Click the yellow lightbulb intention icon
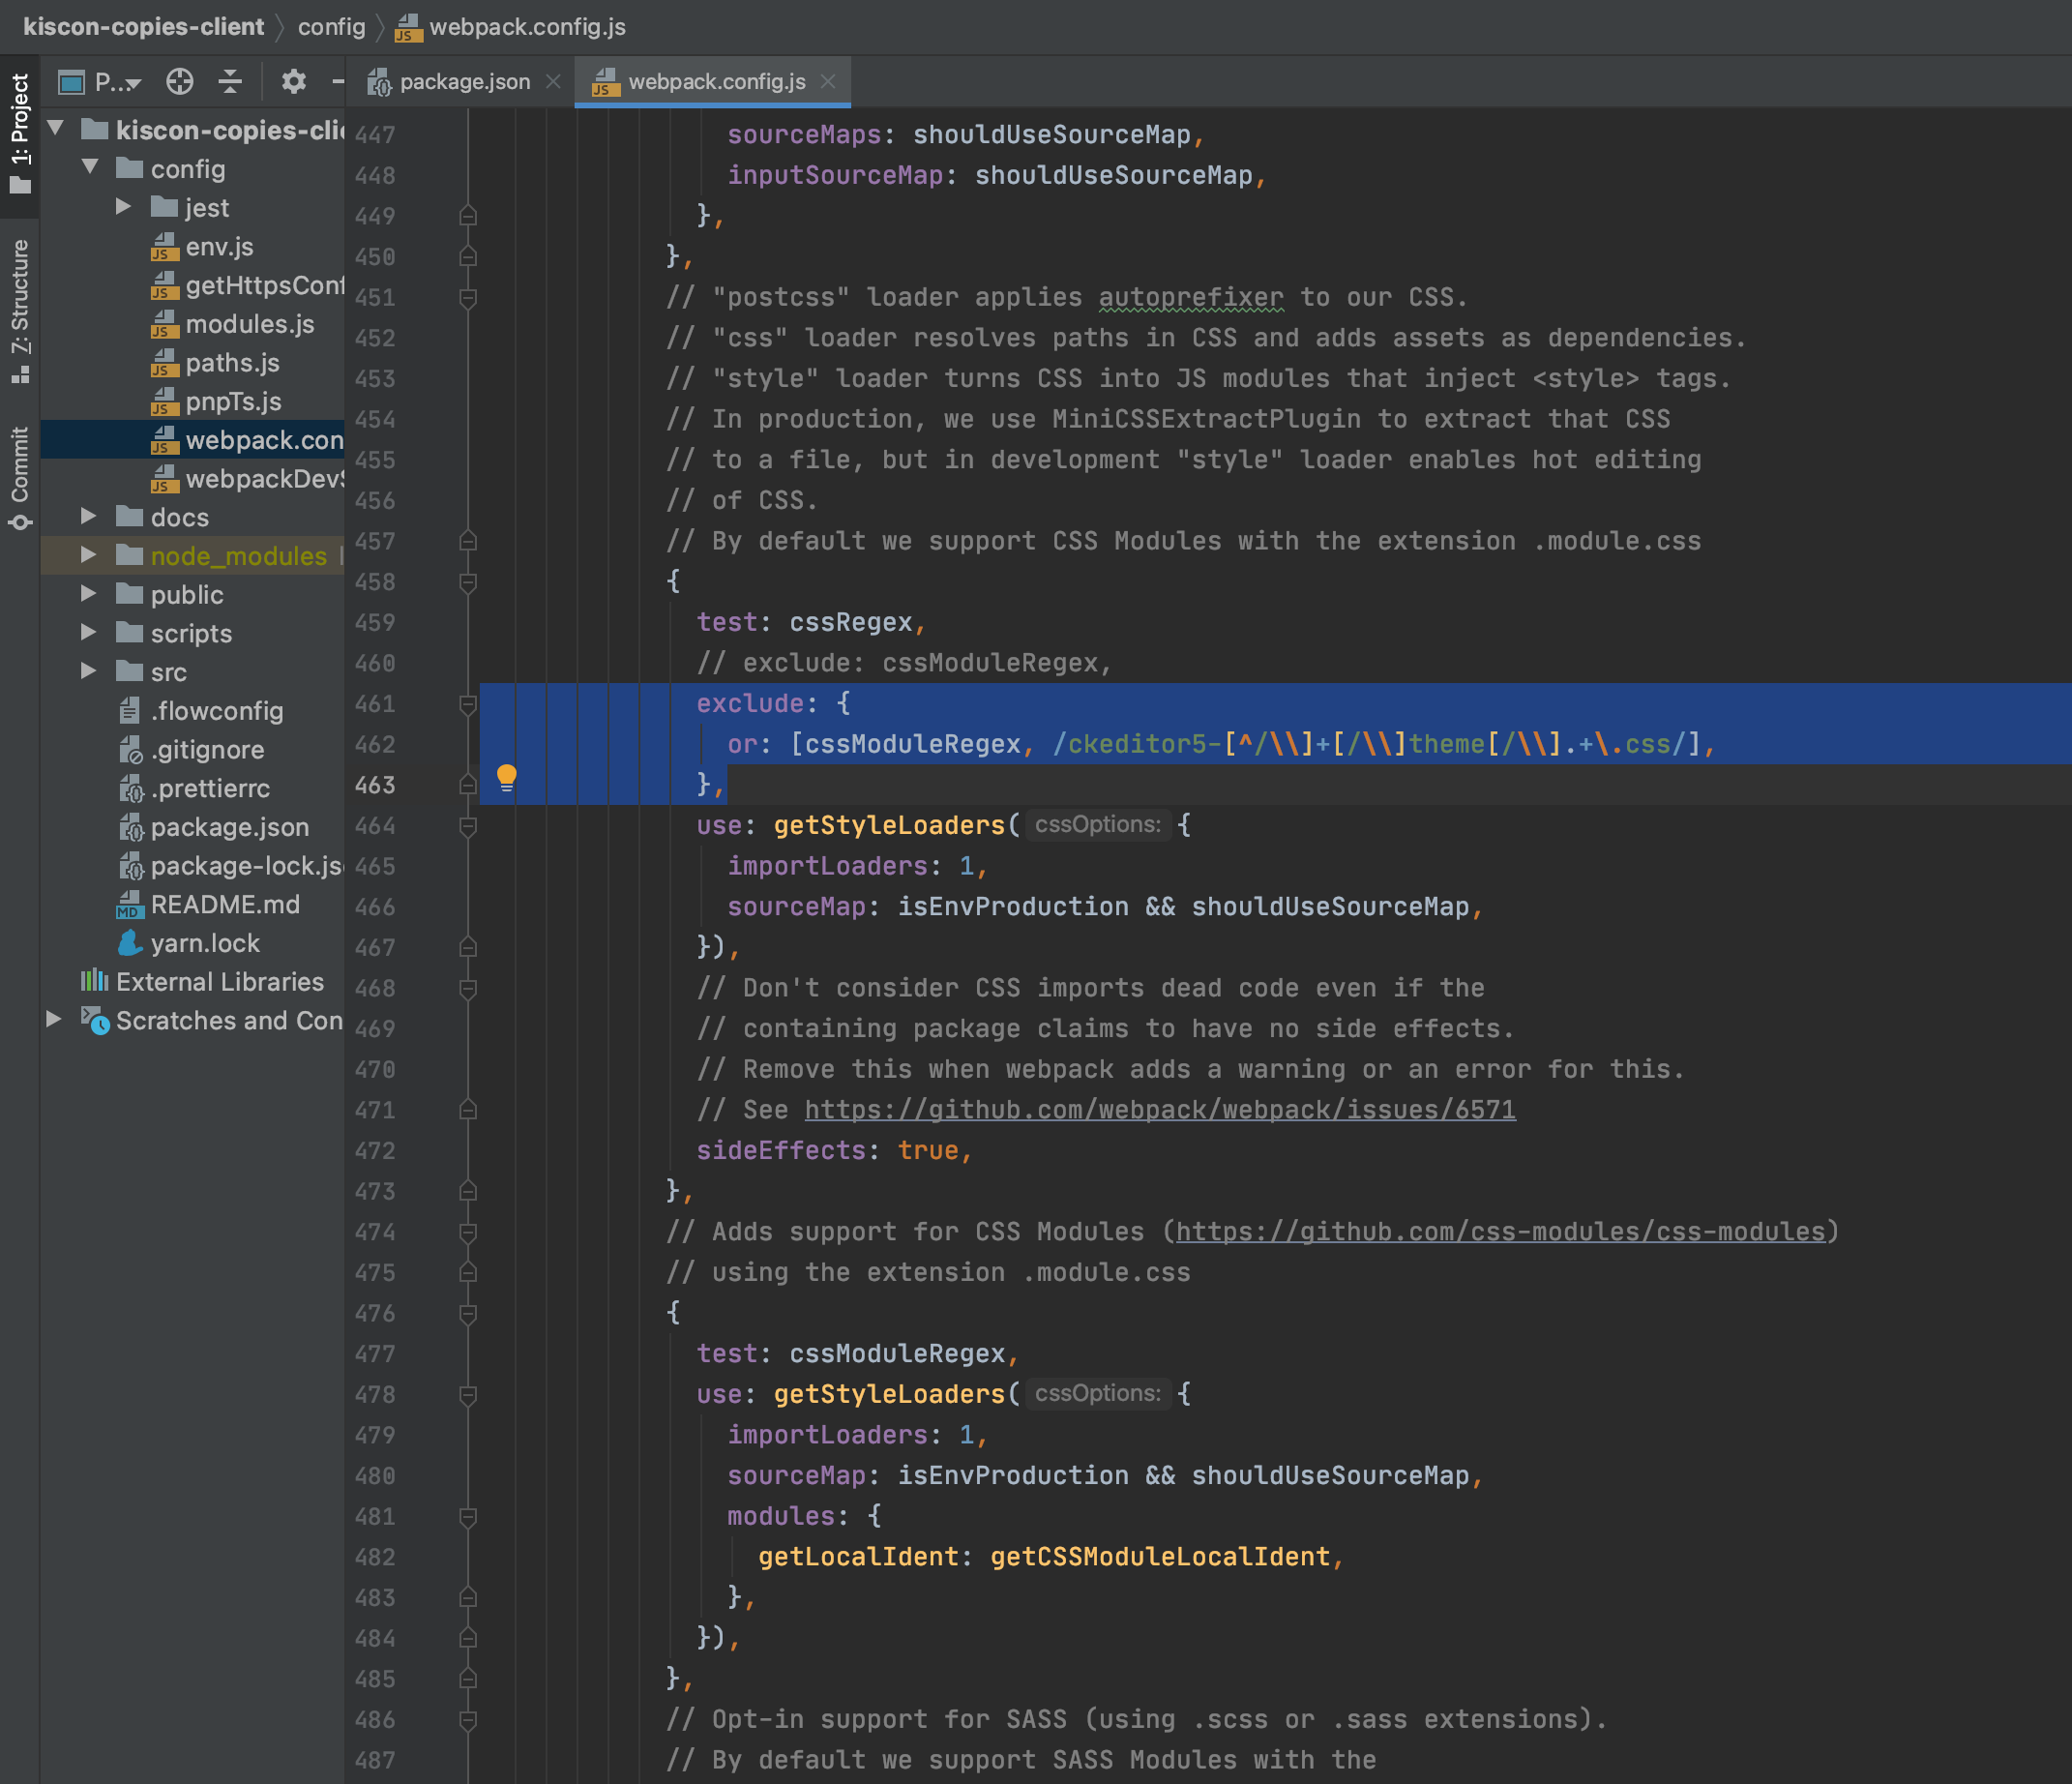 (507, 777)
